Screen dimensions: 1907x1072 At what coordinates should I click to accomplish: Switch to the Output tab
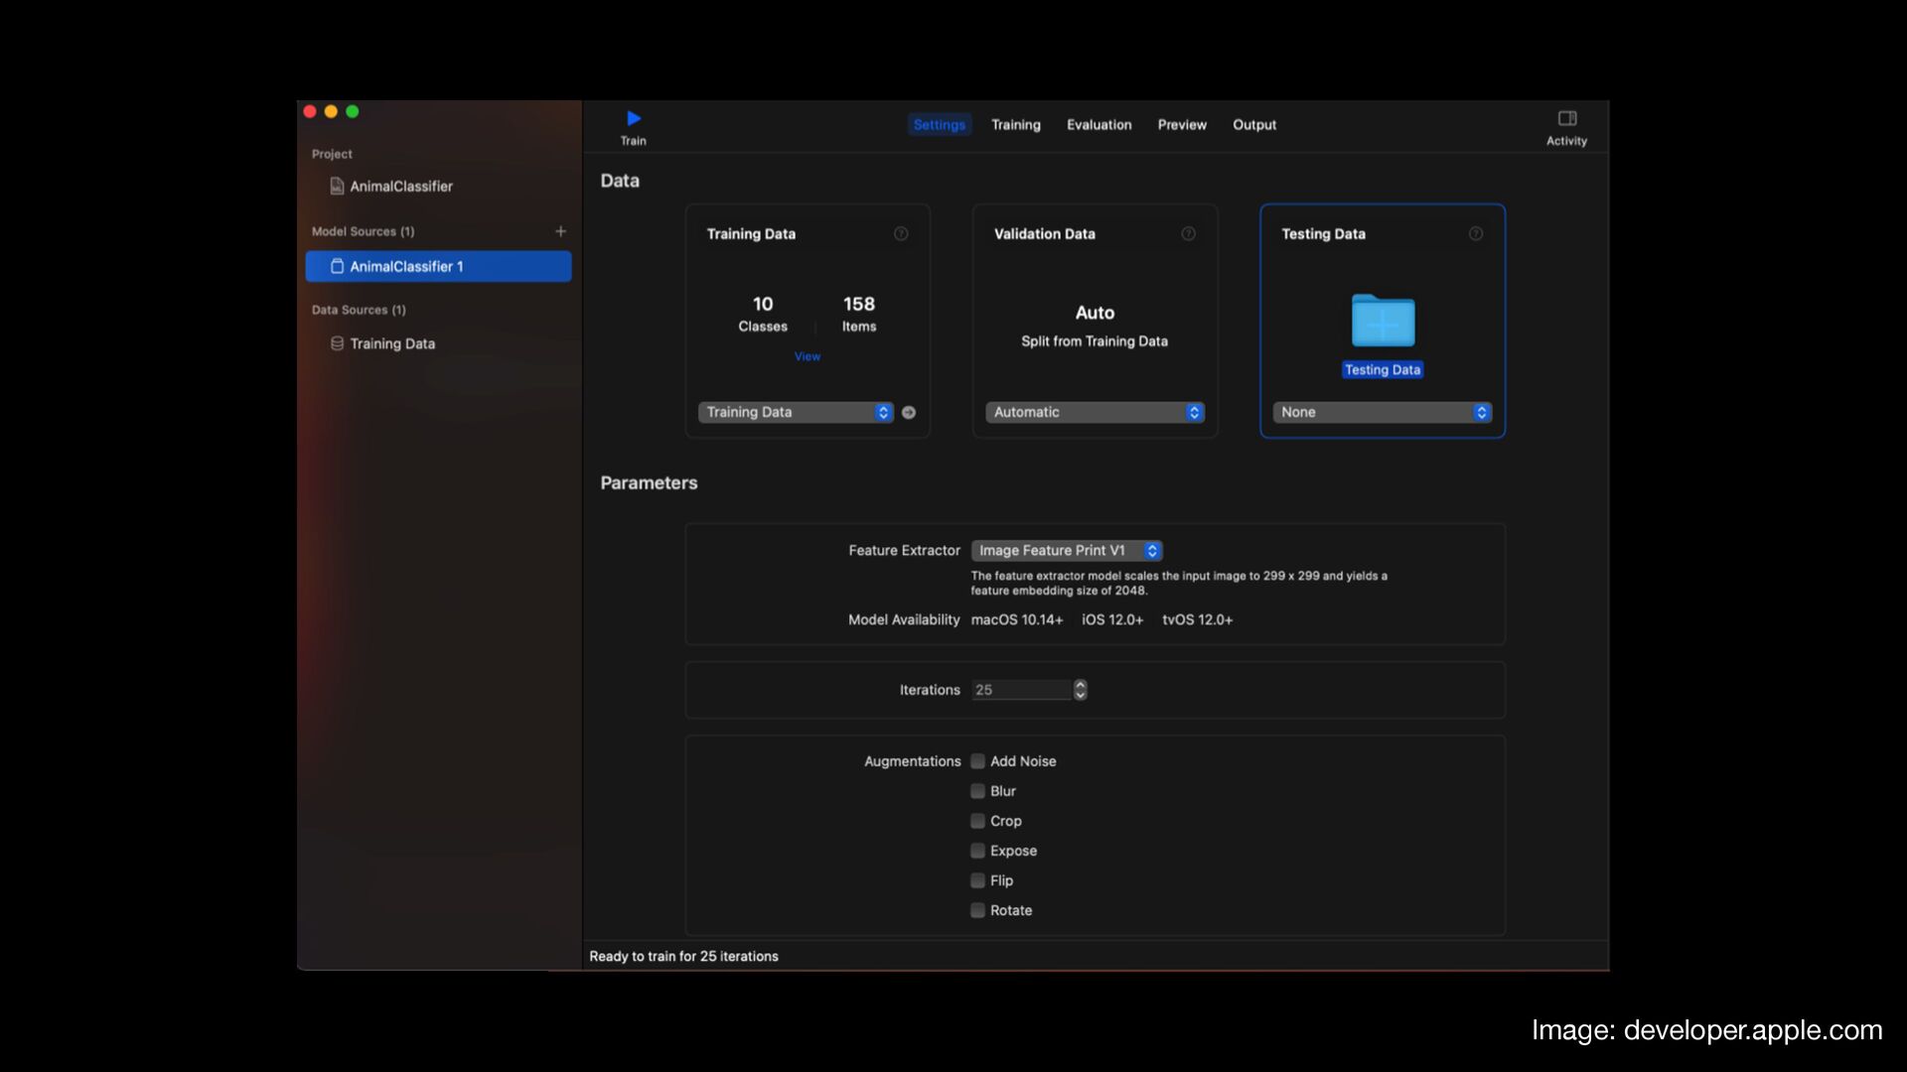point(1254,125)
